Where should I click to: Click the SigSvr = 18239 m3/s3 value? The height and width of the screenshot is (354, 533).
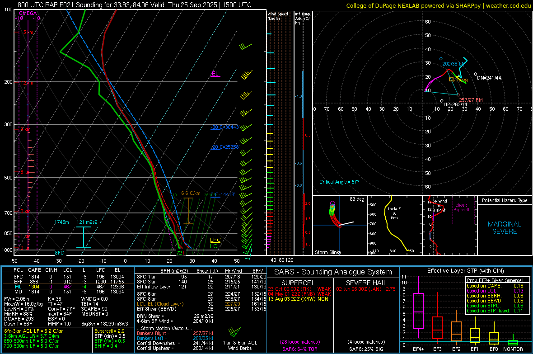point(105,324)
